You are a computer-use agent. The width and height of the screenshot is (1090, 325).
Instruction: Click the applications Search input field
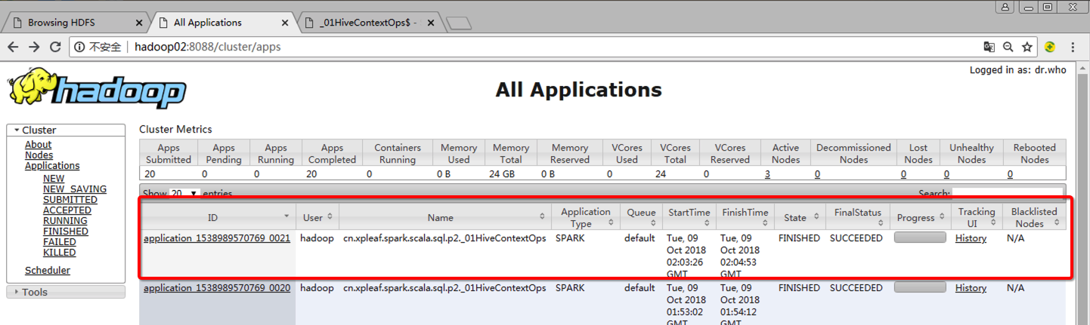[1006, 193]
